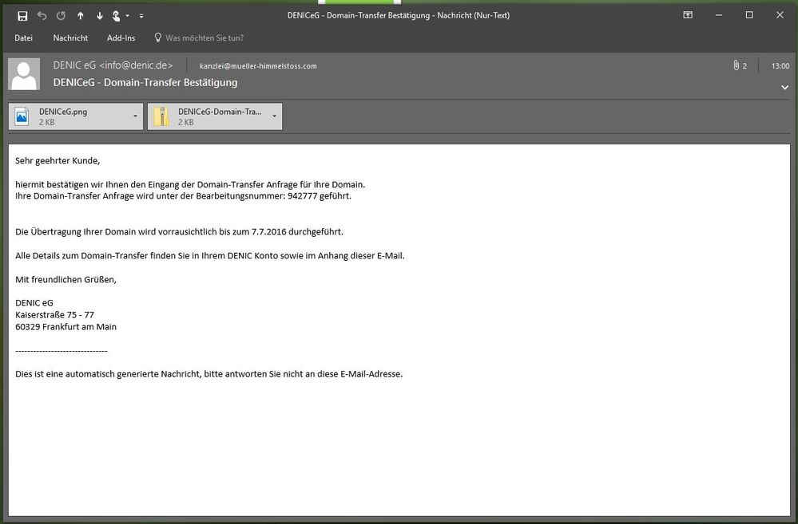Go to next item with down arrow
Image resolution: width=798 pixels, height=524 pixels.
[100, 16]
